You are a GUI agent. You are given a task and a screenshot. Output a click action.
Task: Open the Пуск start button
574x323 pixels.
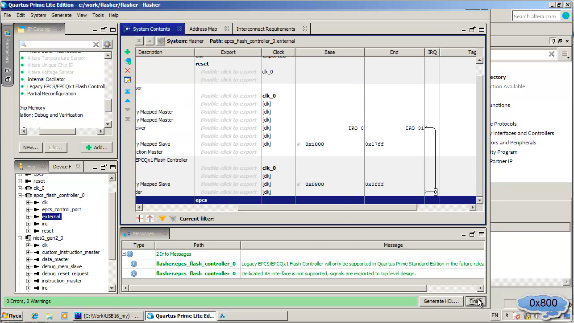(x=12, y=316)
